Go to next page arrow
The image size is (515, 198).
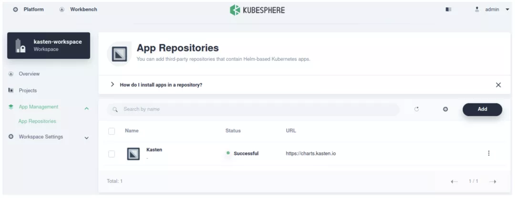[493, 181]
